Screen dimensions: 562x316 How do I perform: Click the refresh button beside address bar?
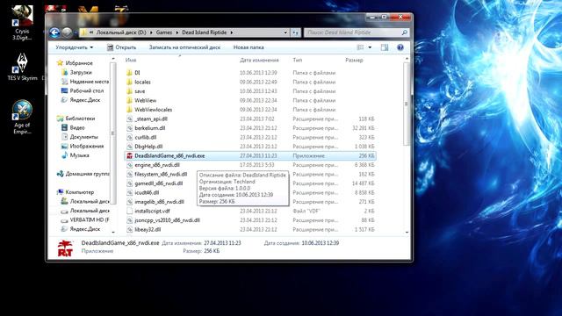pyautogui.click(x=295, y=32)
